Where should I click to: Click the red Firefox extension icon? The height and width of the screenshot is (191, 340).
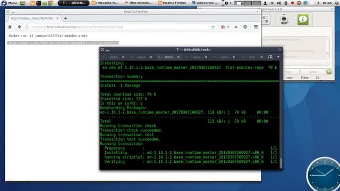(223, 27)
